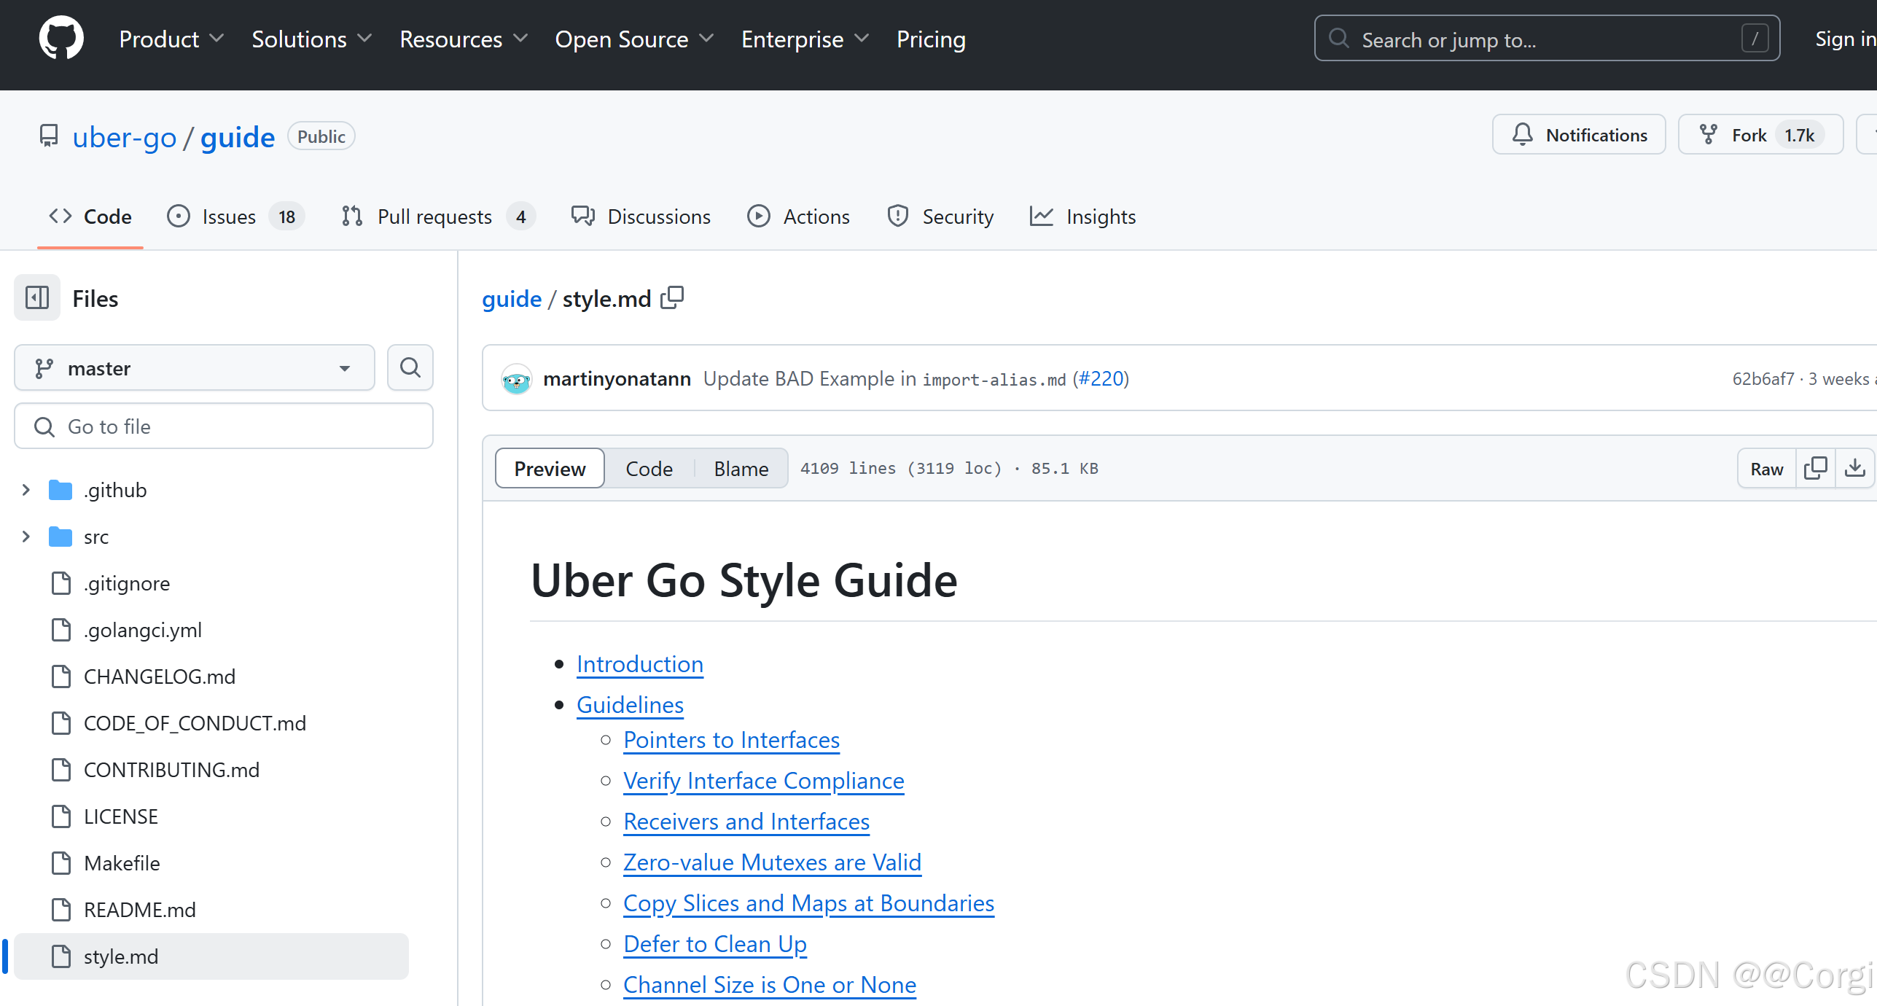Copy the file path with the icon beside style.md
This screenshot has width=1877, height=1006.
point(672,297)
